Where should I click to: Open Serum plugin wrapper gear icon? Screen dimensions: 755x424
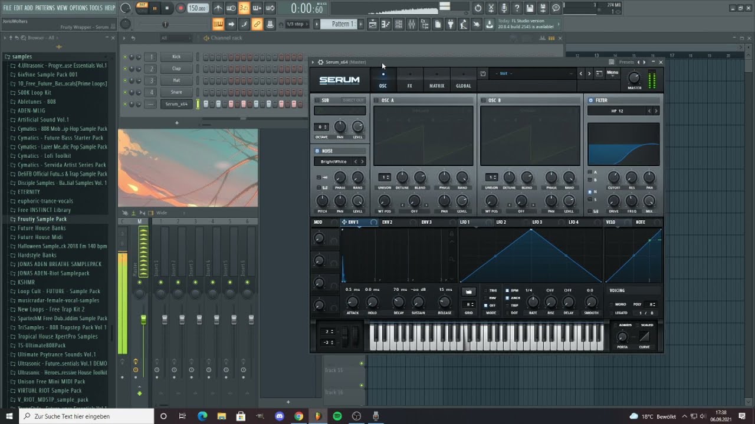[x=320, y=62]
